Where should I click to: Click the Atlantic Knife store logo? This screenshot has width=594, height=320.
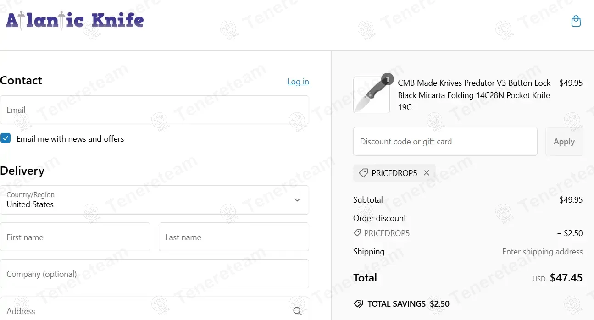75,21
